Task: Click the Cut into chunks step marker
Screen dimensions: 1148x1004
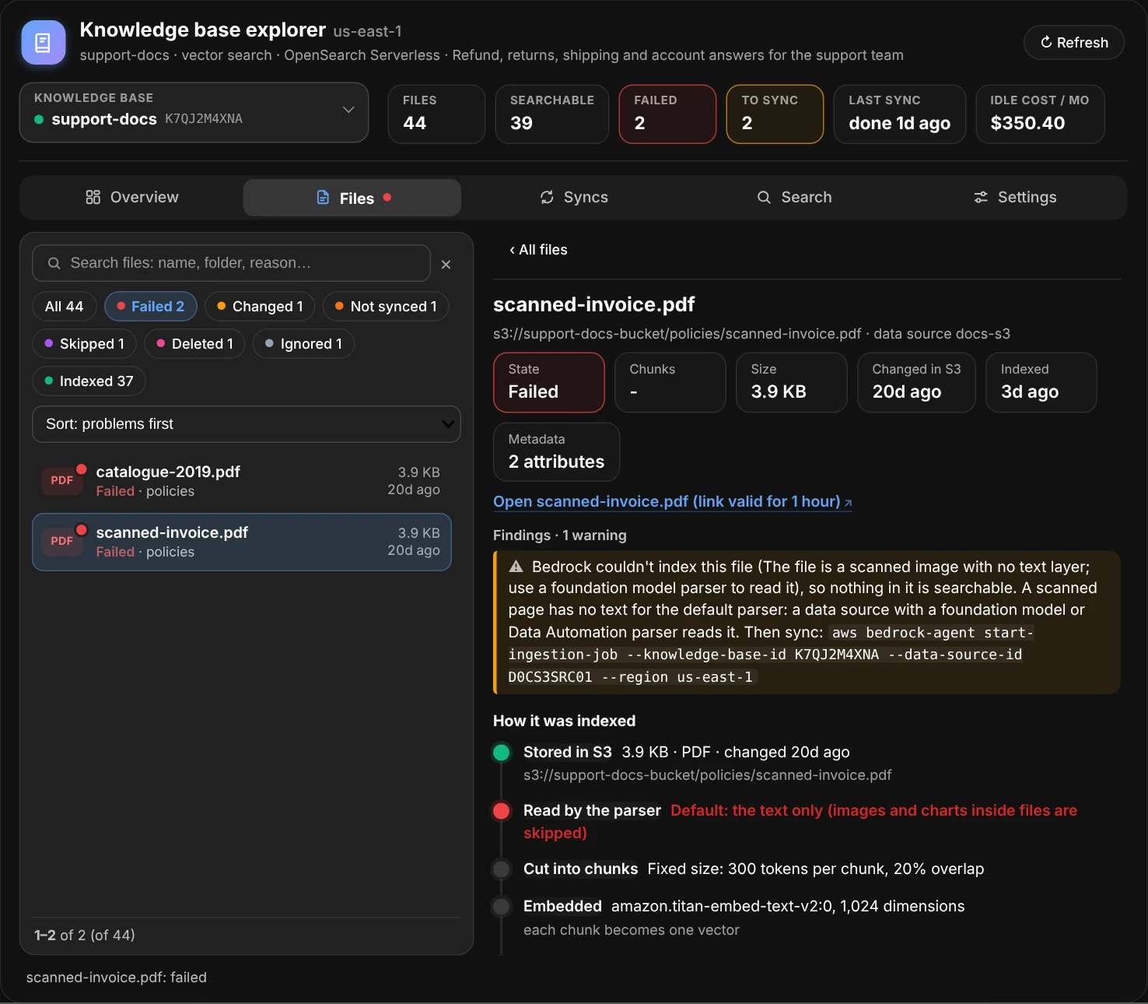Action: (x=502, y=869)
